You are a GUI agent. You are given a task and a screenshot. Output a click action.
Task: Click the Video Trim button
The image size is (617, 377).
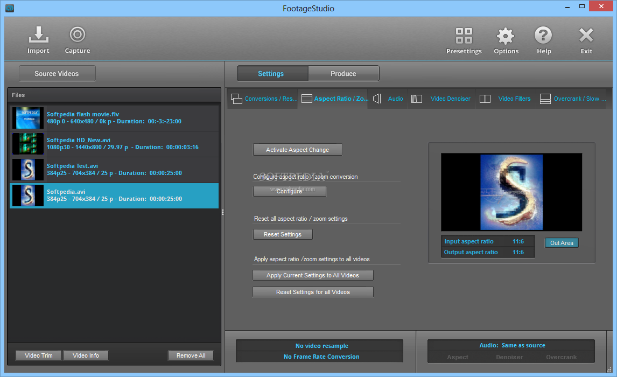pos(39,355)
